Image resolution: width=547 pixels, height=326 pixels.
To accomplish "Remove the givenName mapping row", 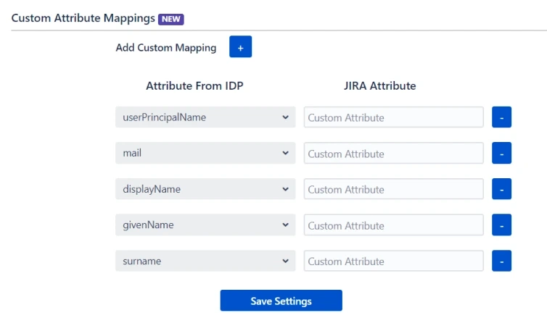I will coord(501,225).
